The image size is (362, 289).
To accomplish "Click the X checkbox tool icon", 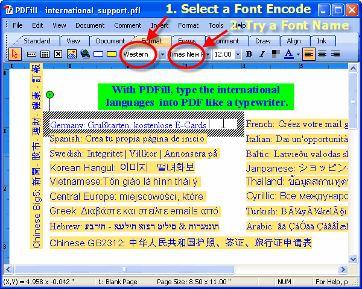I will [59, 54].
